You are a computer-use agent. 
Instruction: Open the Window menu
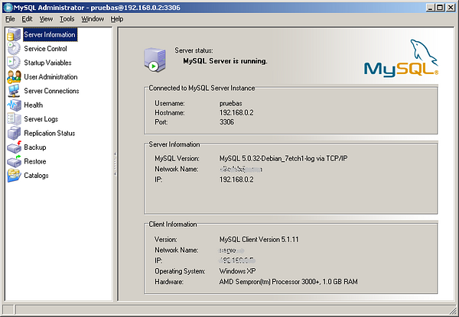click(x=93, y=18)
